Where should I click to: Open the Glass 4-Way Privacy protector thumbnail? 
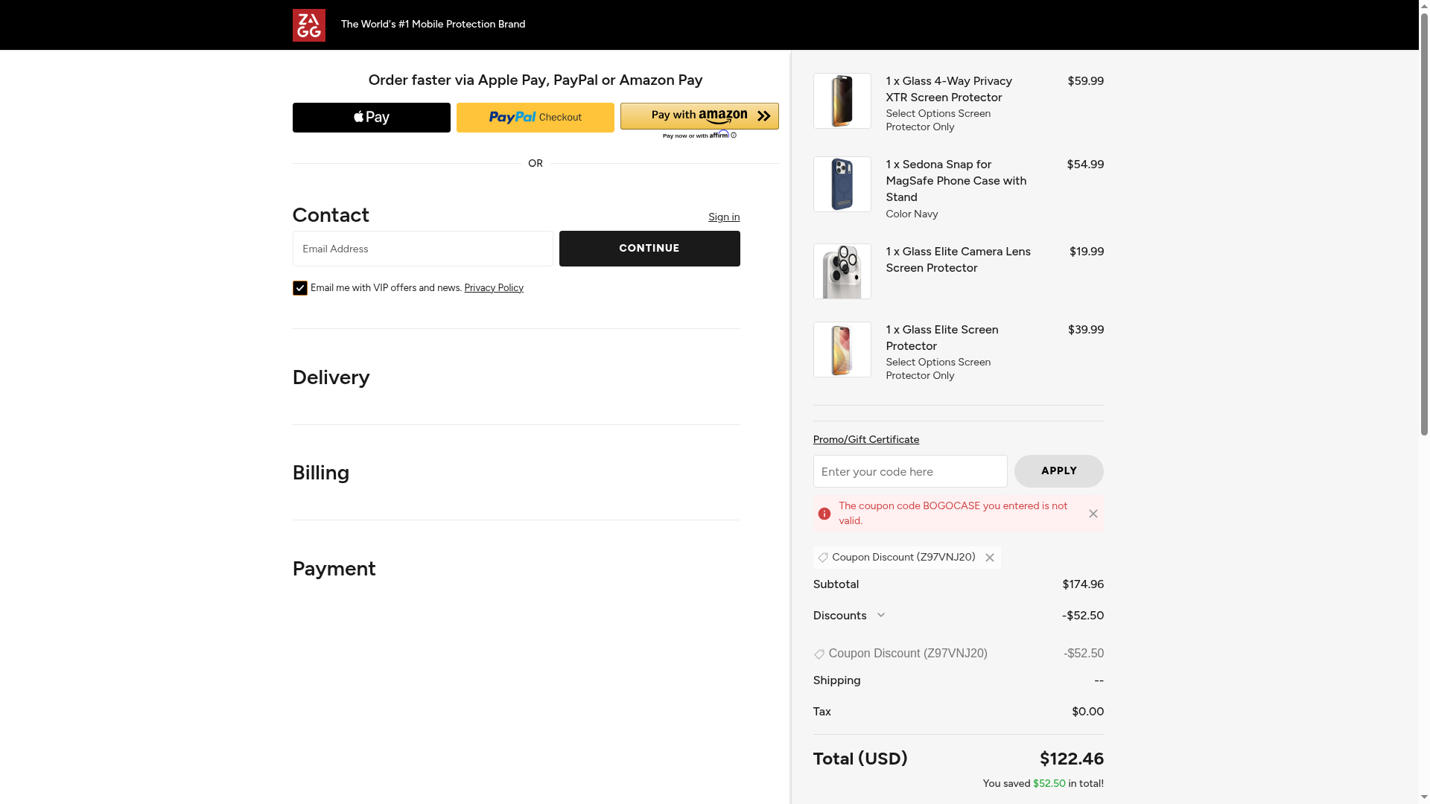842,101
